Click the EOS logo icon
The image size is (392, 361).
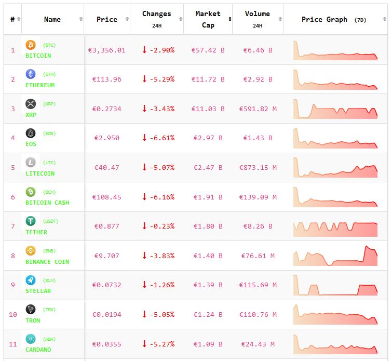31,133
